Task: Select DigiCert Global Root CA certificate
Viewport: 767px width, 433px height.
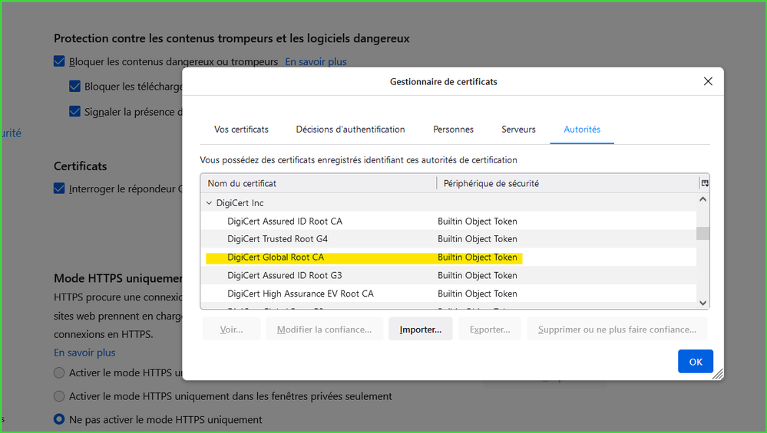Action: coord(448,258)
